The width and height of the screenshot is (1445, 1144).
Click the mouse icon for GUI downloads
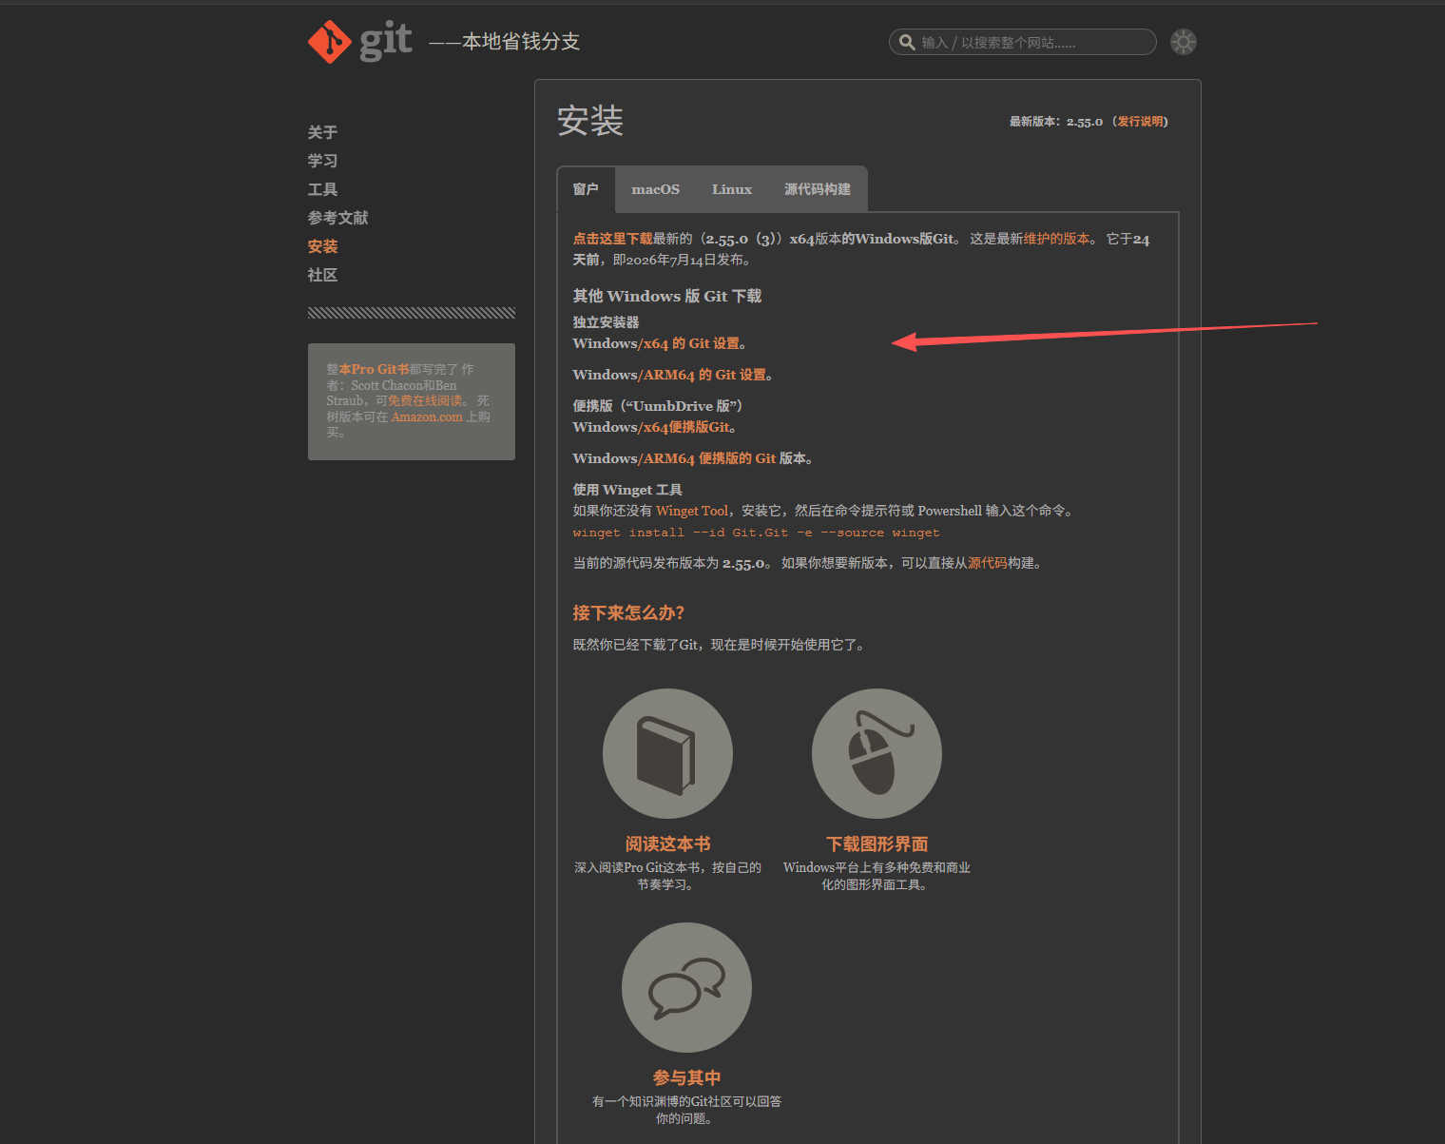(877, 753)
